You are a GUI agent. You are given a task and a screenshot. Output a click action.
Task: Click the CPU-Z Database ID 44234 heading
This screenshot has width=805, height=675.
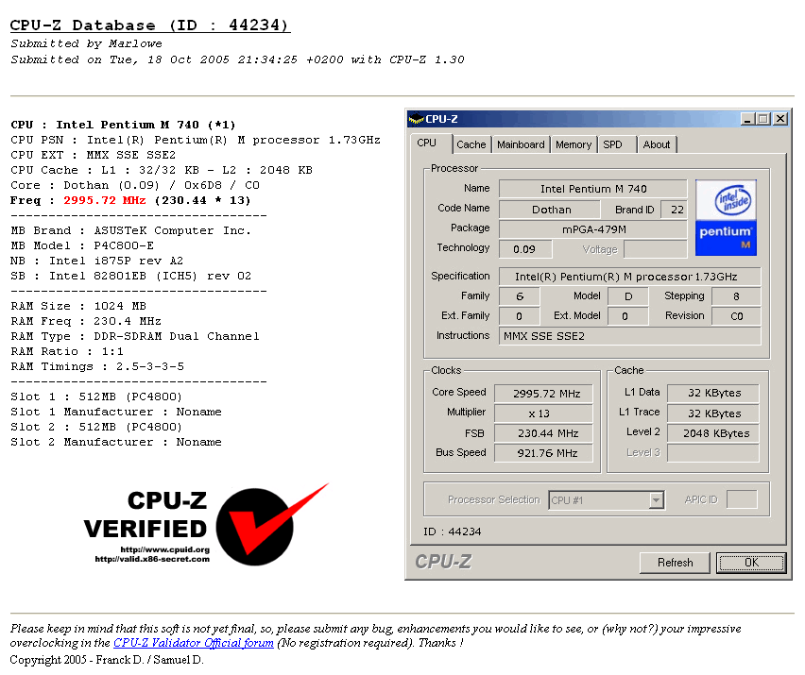[150, 25]
